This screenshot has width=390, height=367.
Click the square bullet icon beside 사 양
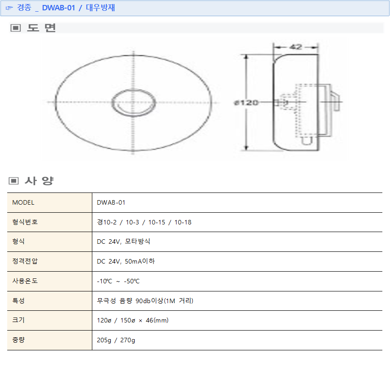point(14,181)
